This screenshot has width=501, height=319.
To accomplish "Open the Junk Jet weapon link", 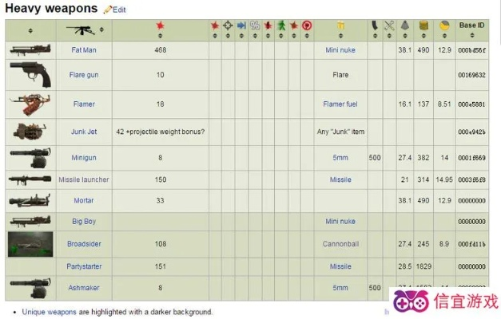I will point(84,132).
